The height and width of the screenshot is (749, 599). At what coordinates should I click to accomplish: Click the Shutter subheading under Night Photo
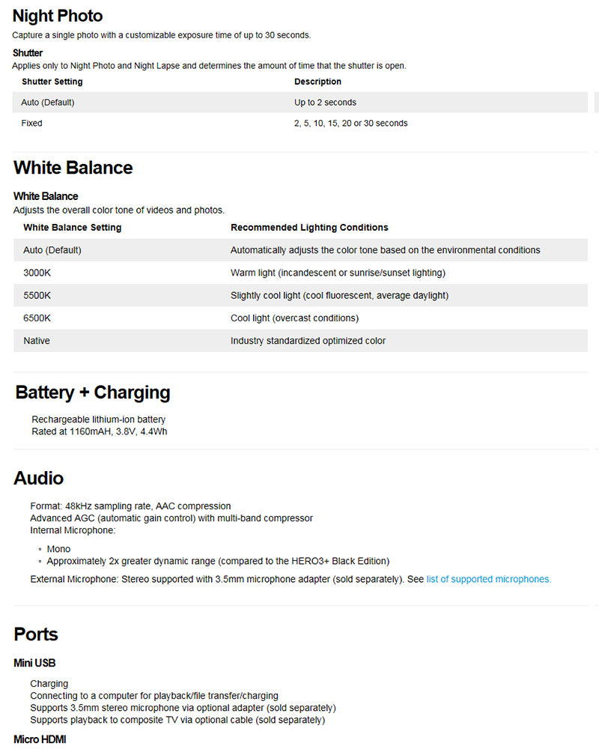28,53
